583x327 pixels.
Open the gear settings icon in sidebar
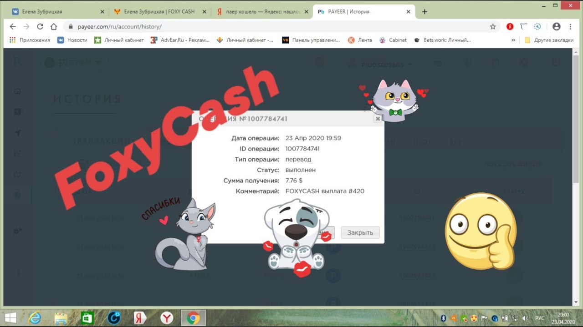point(17,231)
